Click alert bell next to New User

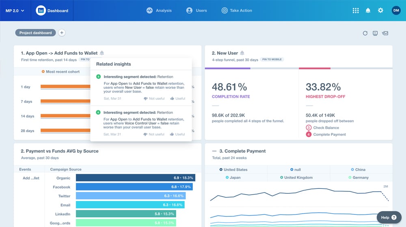[x=242, y=53]
